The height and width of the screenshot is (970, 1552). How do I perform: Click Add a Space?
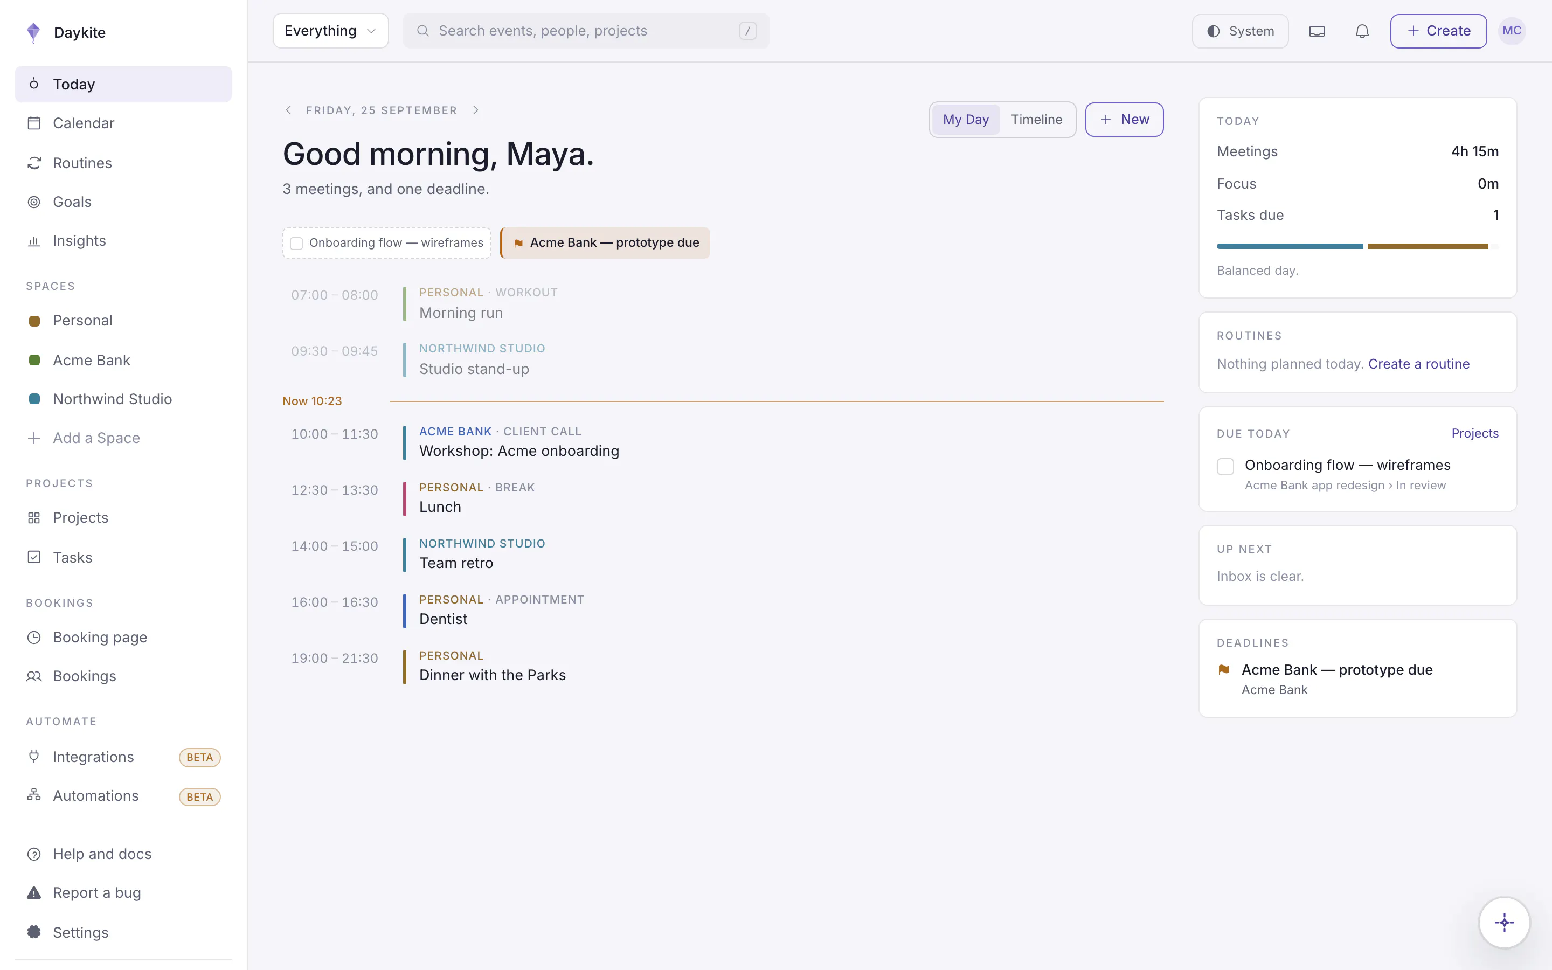click(123, 438)
